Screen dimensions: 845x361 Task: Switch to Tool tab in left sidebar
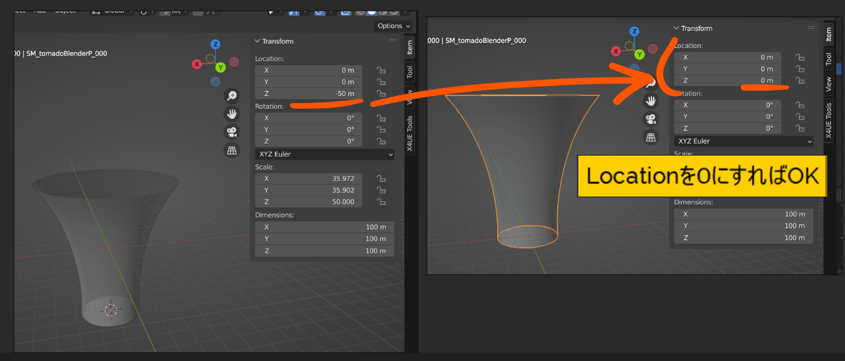(x=410, y=71)
